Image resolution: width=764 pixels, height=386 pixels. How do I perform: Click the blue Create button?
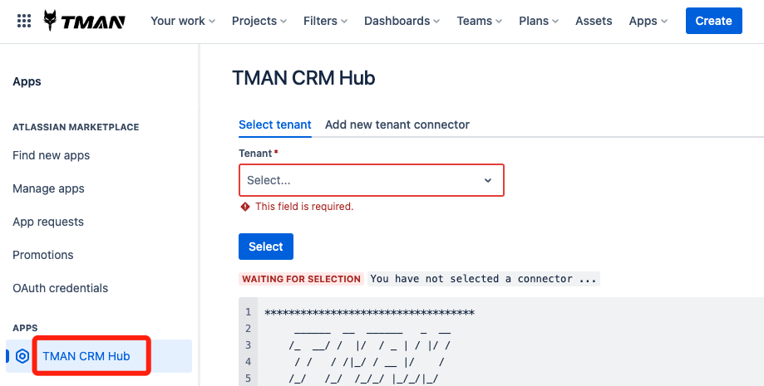714,21
